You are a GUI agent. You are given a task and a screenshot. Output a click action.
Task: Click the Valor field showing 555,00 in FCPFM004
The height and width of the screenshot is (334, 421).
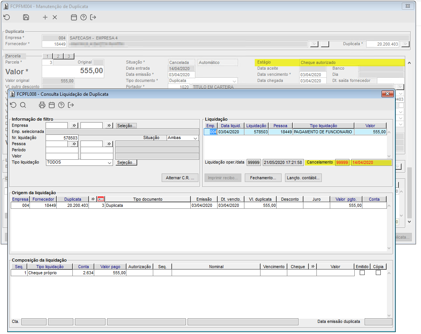point(73,71)
